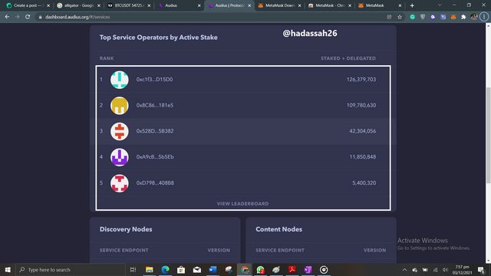491x276 pixels.
Task: Reload the Audius dashboard page
Action: pyautogui.click(x=28, y=17)
